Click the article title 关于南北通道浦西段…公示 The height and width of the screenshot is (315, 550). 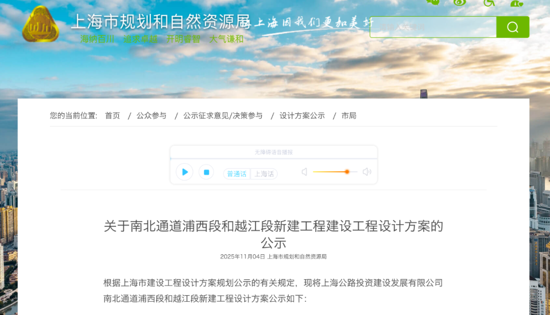click(x=273, y=234)
